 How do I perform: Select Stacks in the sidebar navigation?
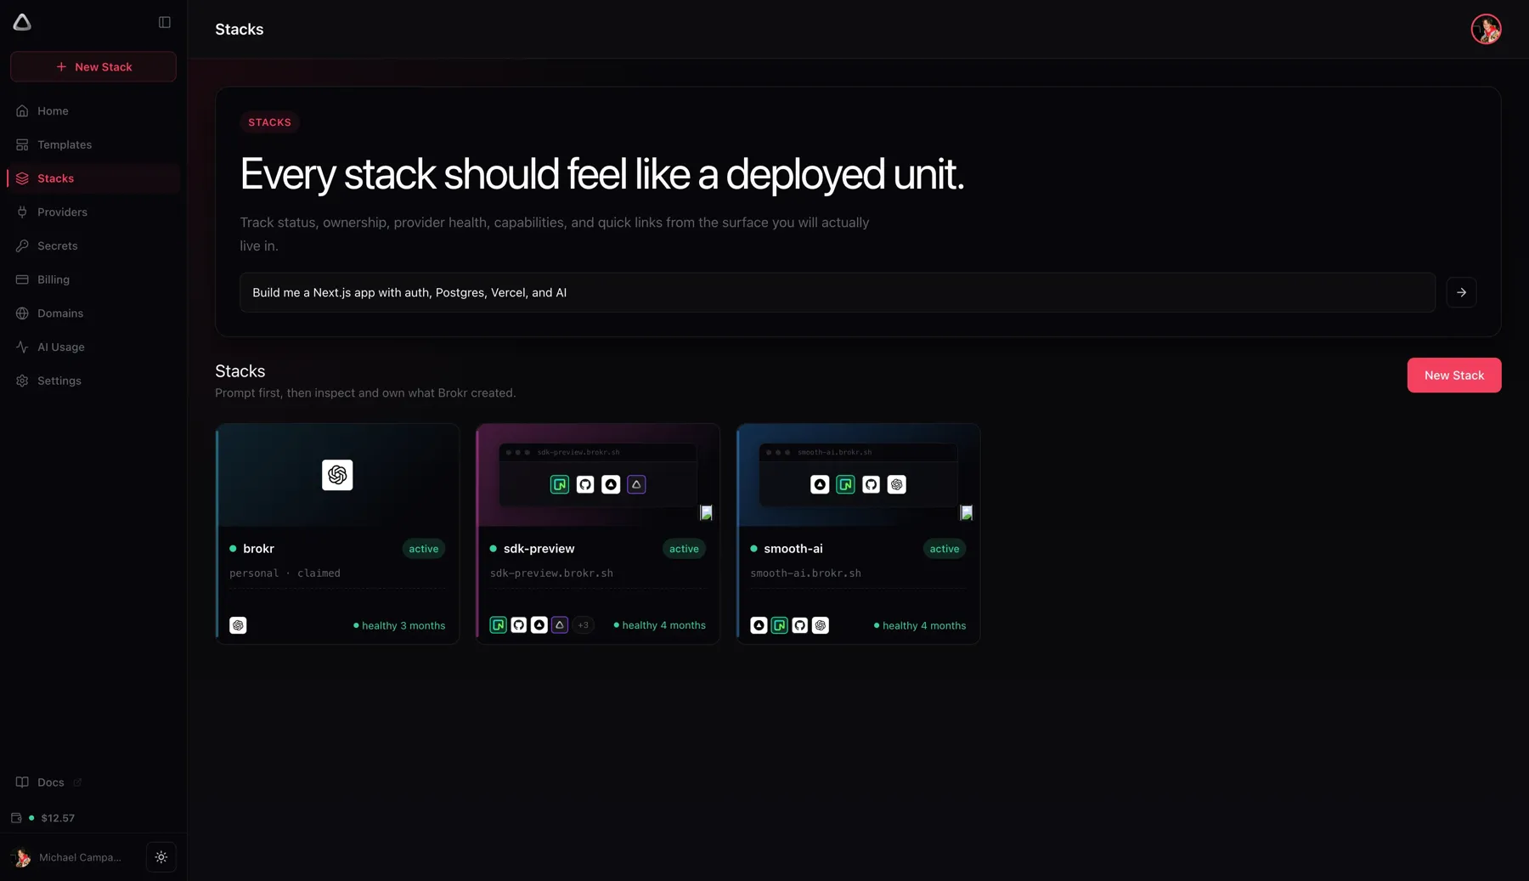[x=93, y=178]
